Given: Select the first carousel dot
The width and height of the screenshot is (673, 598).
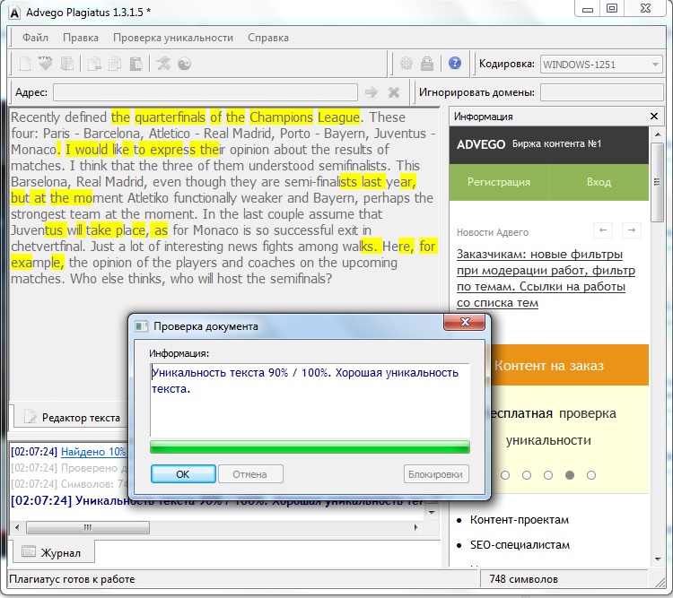Looking at the screenshot, I should [505, 475].
